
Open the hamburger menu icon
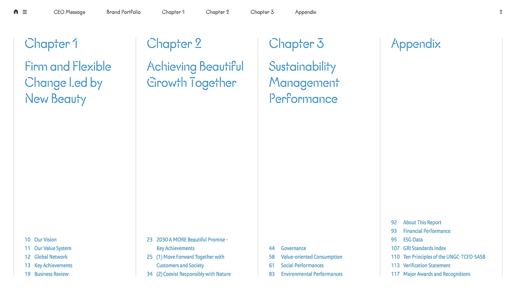tap(25, 12)
